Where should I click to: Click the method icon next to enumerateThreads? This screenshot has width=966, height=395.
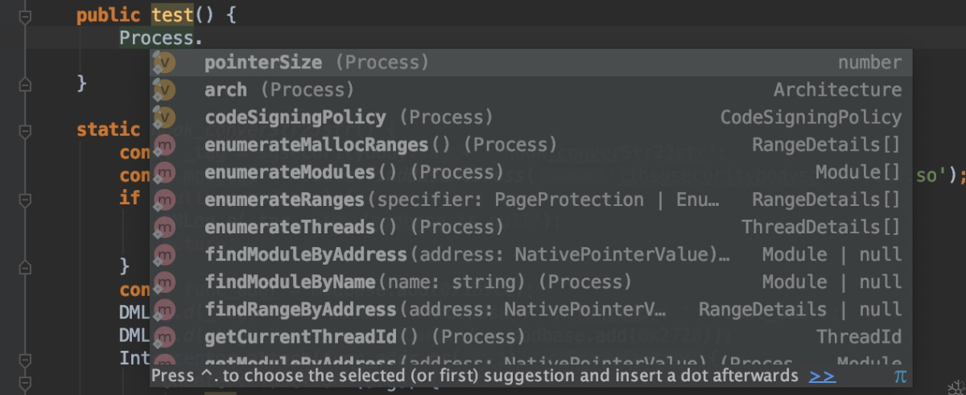click(164, 227)
